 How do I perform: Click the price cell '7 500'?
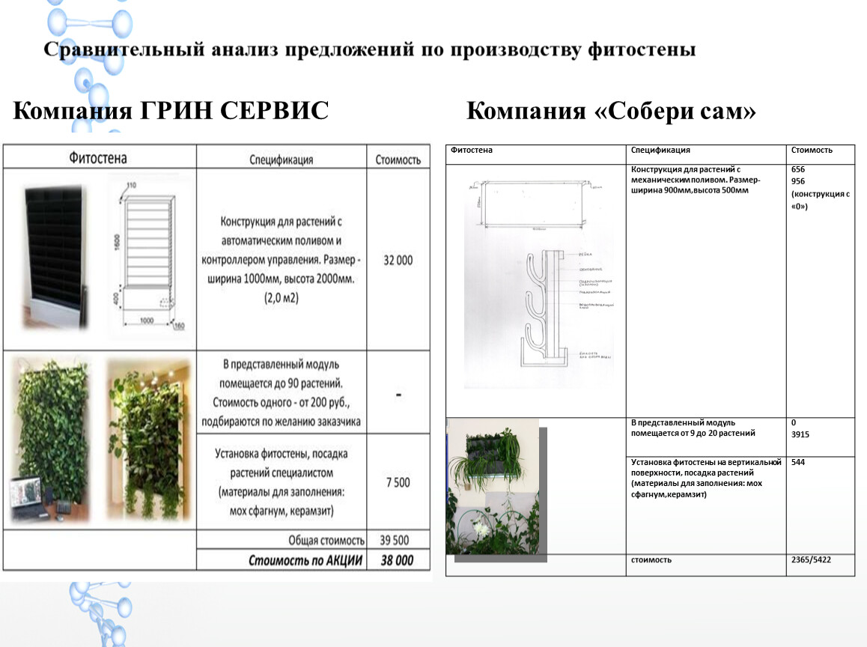pyautogui.click(x=398, y=482)
